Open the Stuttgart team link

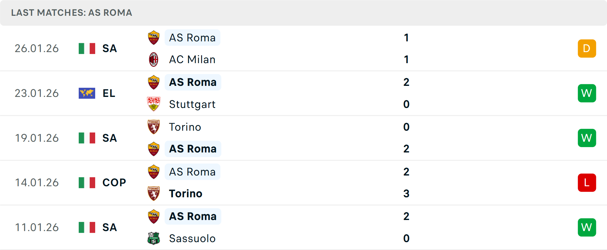[x=192, y=104]
